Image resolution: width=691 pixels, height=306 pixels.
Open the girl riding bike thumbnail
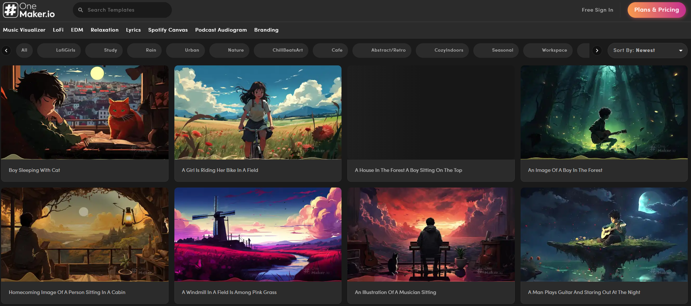[258, 112]
